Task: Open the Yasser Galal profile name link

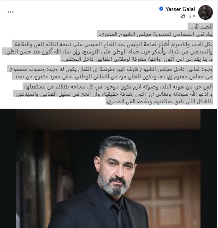Action: [180, 9]
